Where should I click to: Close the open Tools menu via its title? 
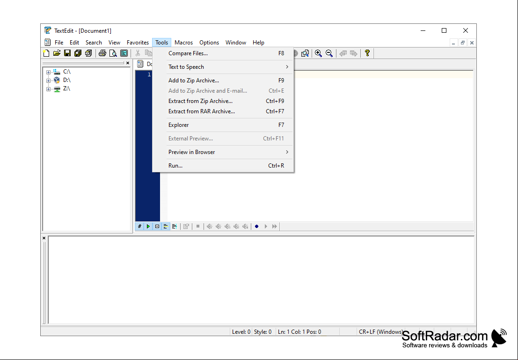(161, 42)
